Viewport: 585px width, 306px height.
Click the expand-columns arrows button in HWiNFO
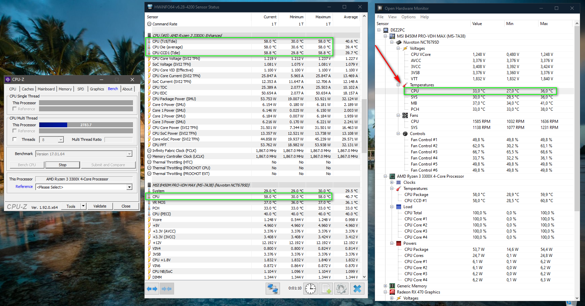pyautogui.click(x=152, y=289)
